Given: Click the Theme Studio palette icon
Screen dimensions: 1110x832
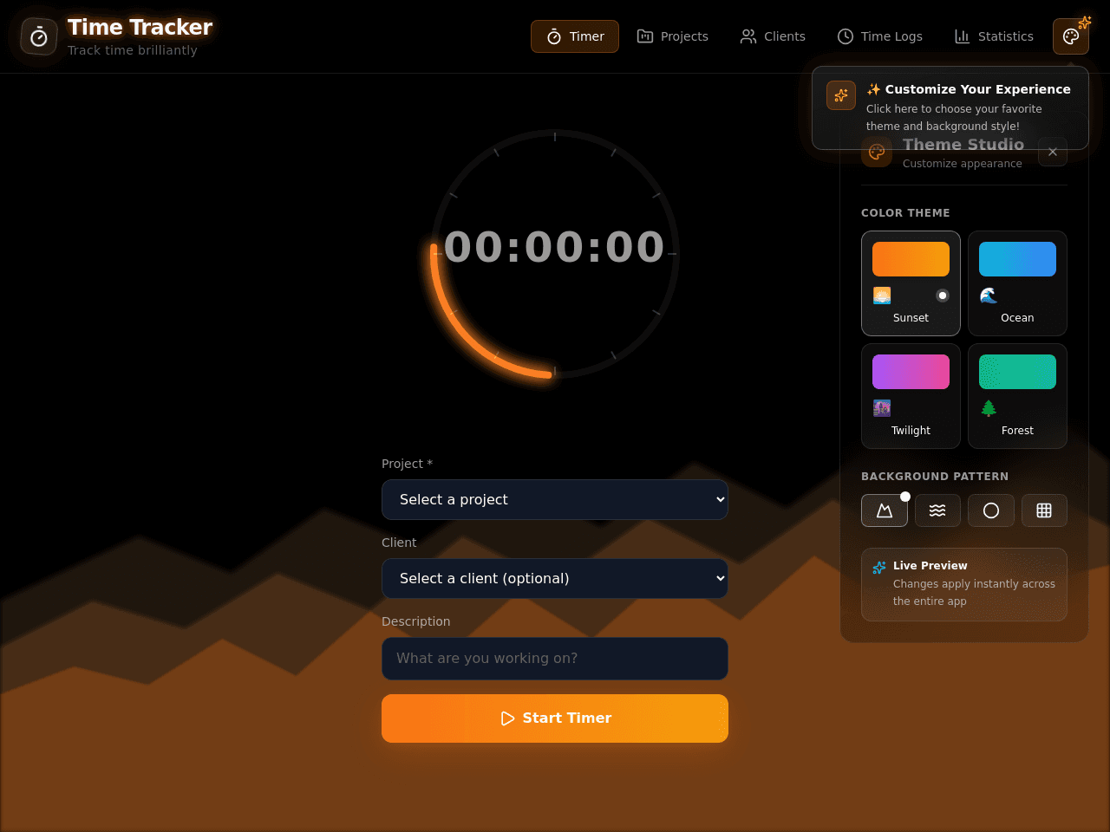Looking at the screenshot, I should (x=877, y=153).
